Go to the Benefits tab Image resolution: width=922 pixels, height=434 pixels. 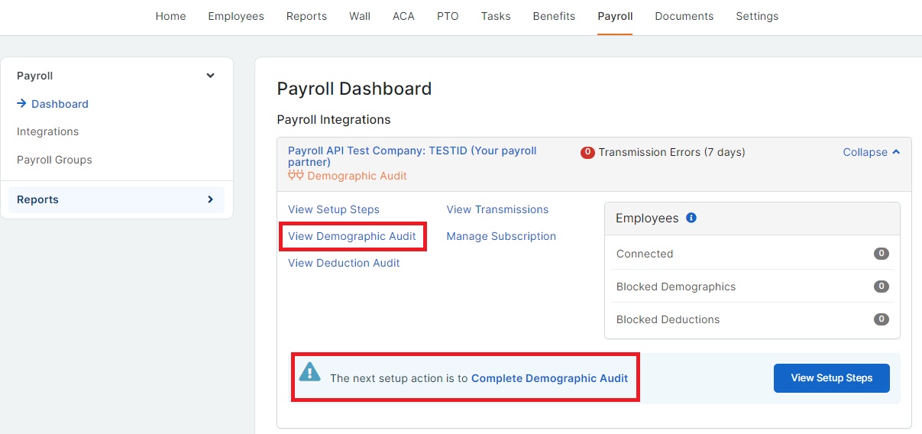tap(554, 16)
